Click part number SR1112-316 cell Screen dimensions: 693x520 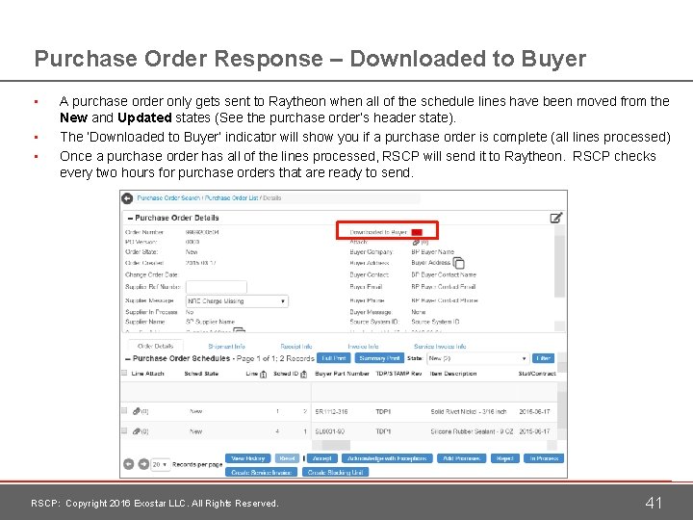tap(331, 412)
